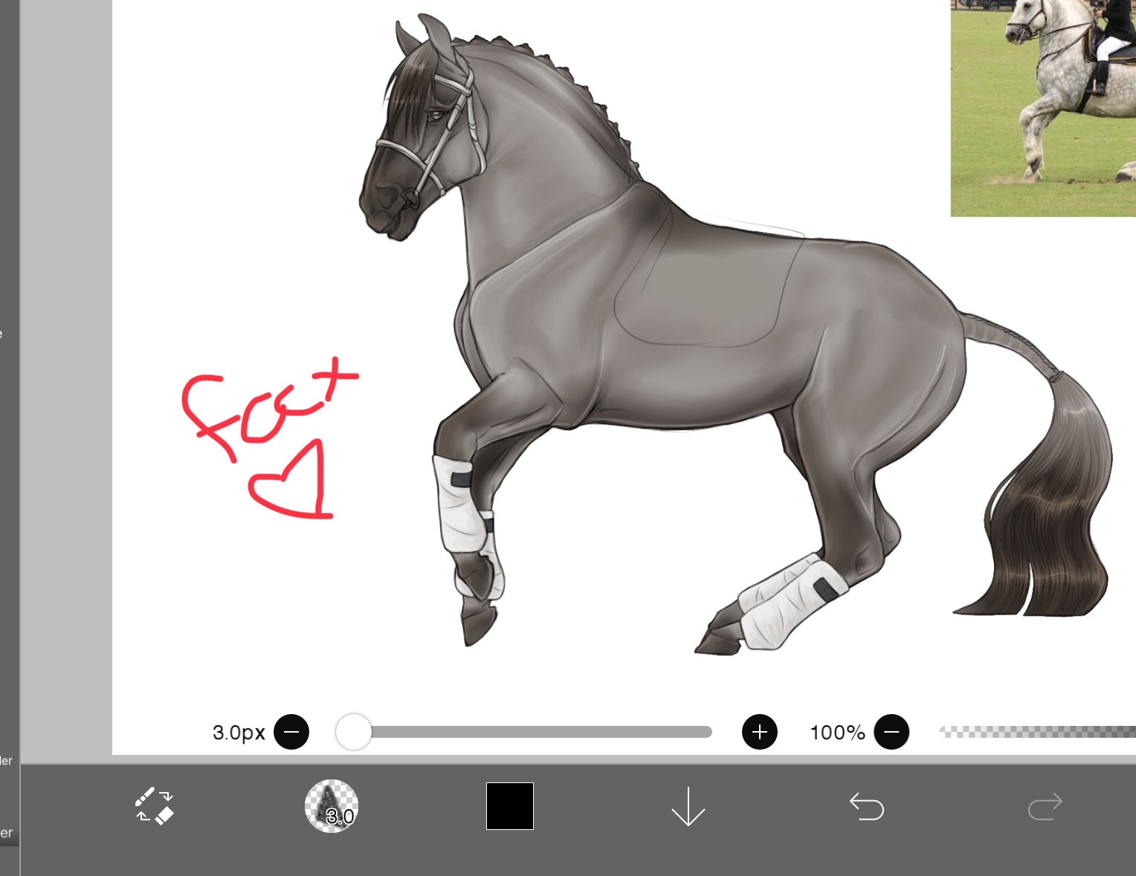
Task: Click the brush thickness slider handle
Action: coord(354,732)
